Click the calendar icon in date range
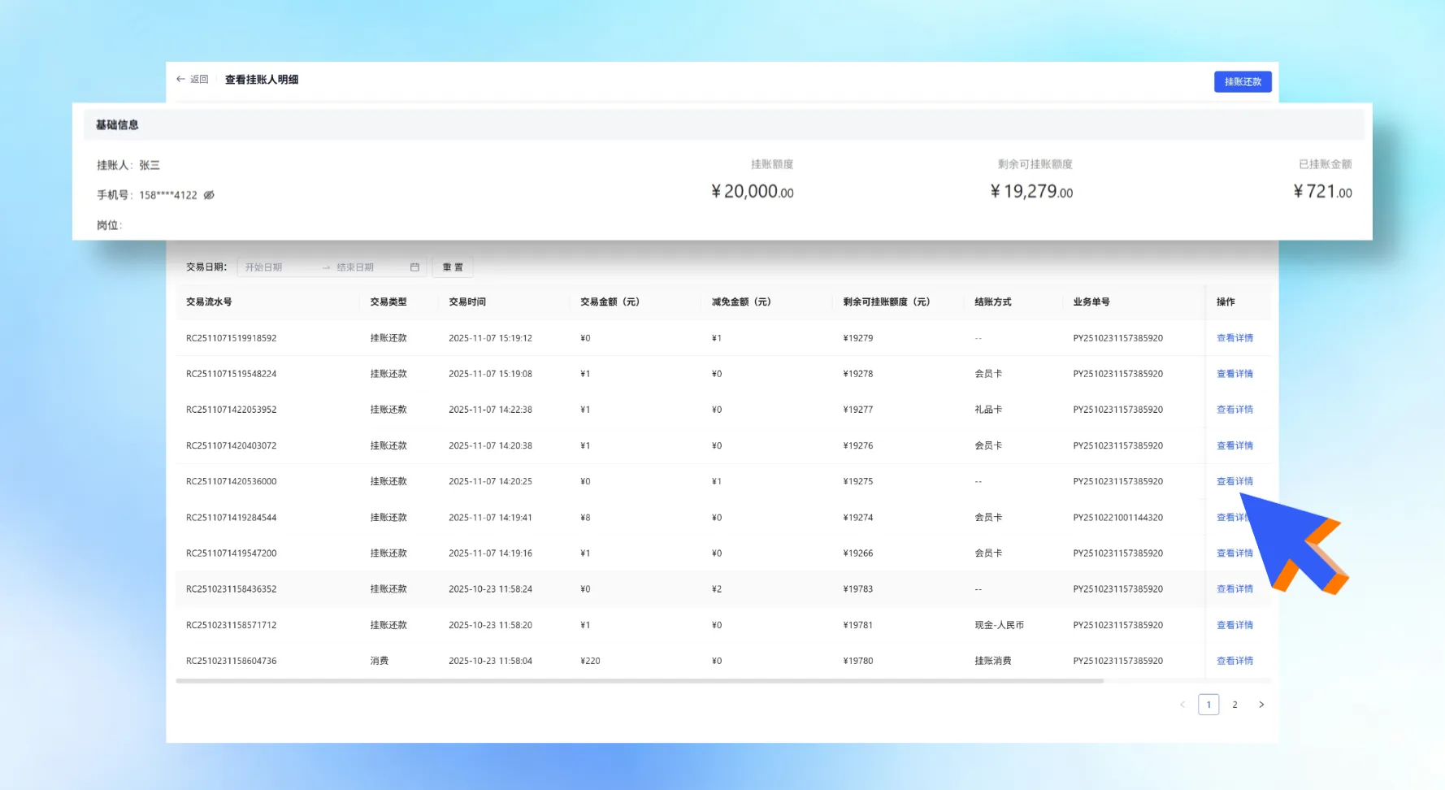This screenshot has height=790, width=1445. tap(414, 267)
